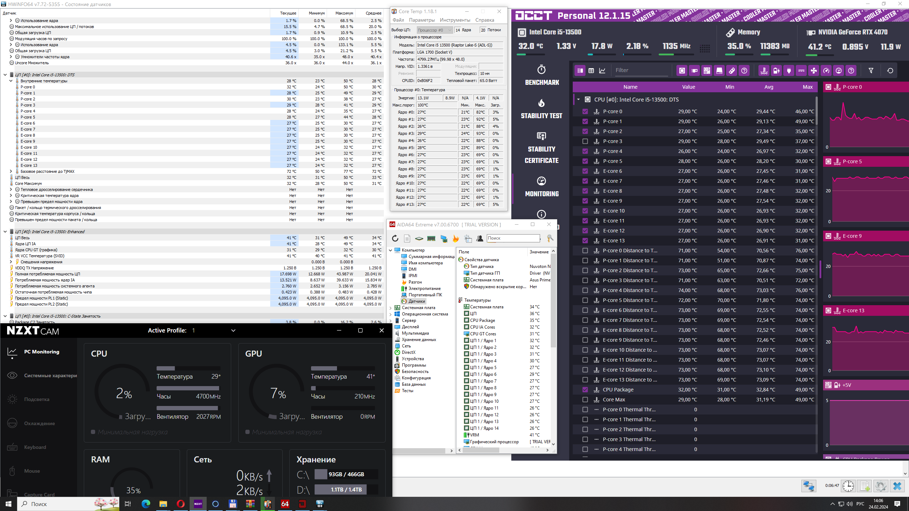Click the reset statistics icon in OCCT
The width and height of the screenshot is (909, 511).
coord(890,71)
